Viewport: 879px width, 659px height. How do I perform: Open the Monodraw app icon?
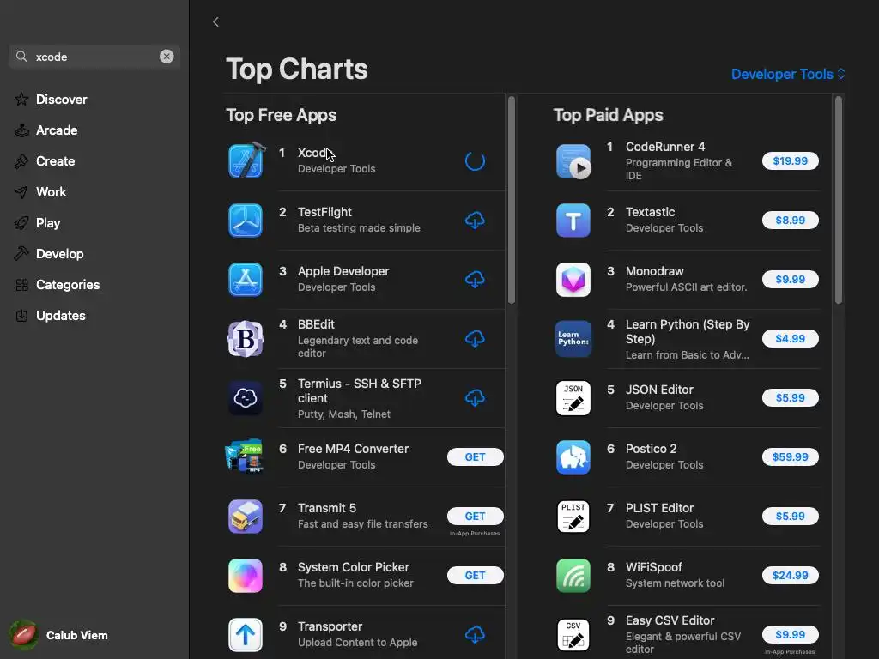(573, 280)
